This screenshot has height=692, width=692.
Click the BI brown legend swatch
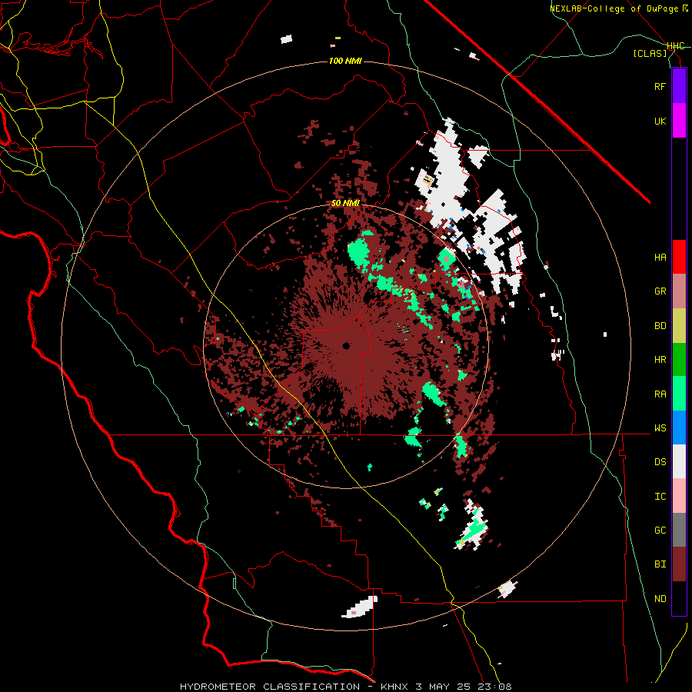679,564
